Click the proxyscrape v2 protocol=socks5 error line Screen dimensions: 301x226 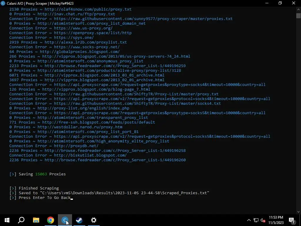point(140,136)
